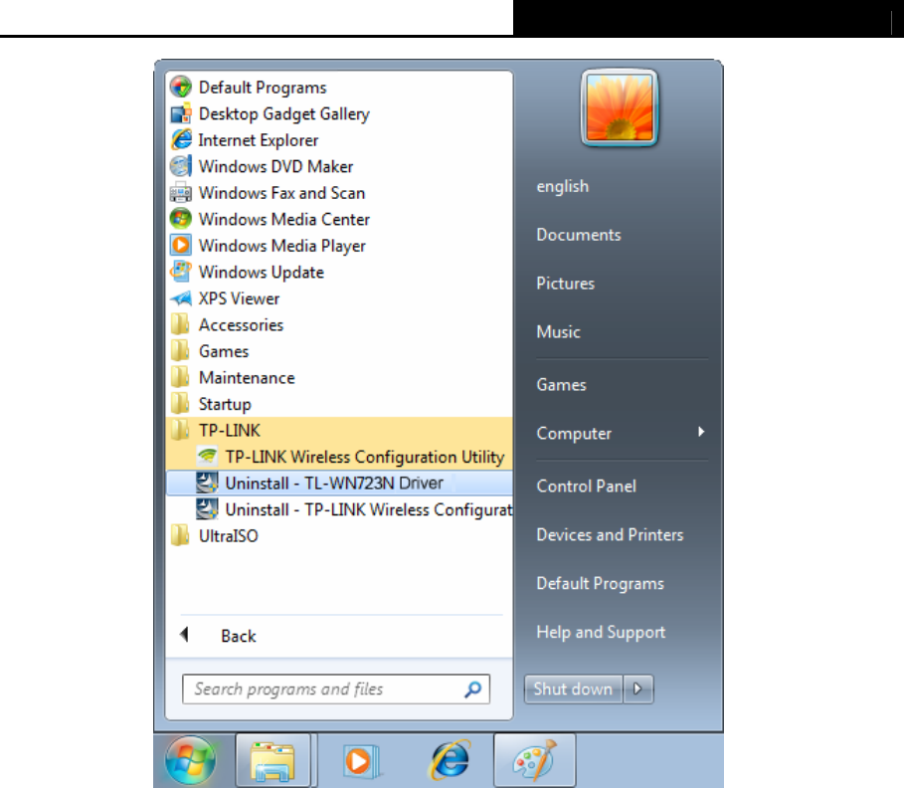Select Windows DVD Maker text
Viewport: 904px width, 788px height.
click(x=276, y=167)
